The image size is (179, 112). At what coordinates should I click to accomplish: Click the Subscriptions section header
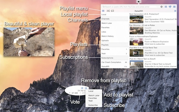[x=115, y=58]
